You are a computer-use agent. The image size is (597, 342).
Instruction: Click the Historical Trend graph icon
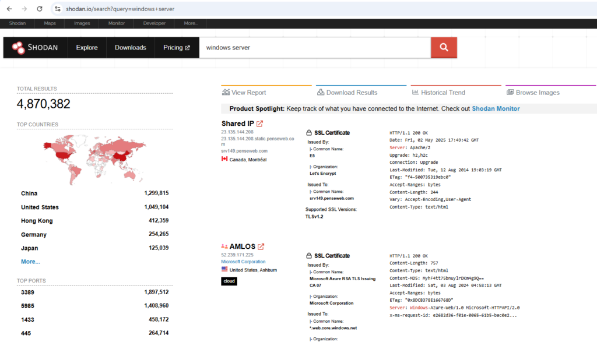(415, 92)
